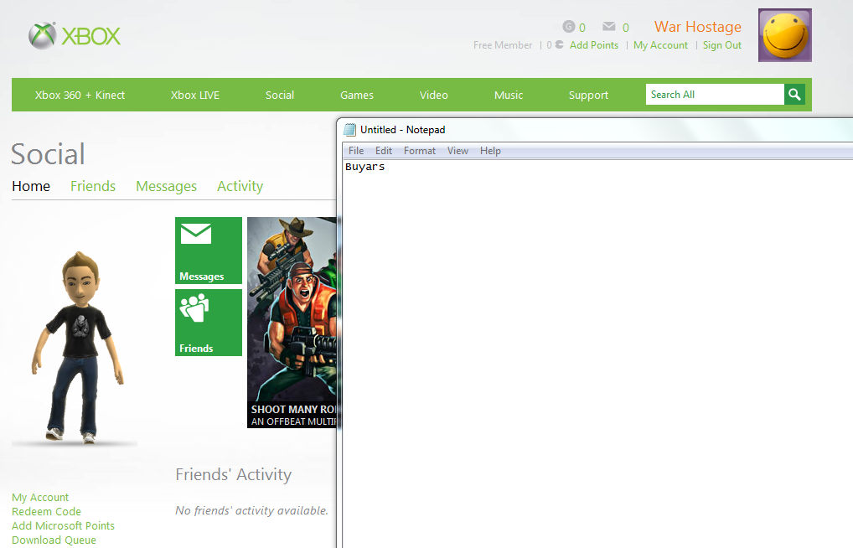Click the Untitled - Notepad title bar
The width and height of the screenshot is (853, 548).
click(597, 130)
